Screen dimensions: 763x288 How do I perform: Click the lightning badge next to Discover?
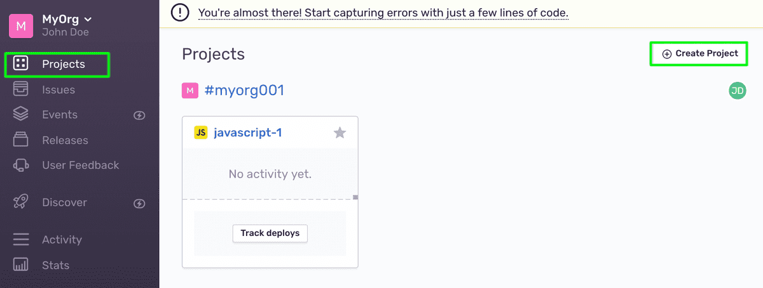click(x=139, y=204)
